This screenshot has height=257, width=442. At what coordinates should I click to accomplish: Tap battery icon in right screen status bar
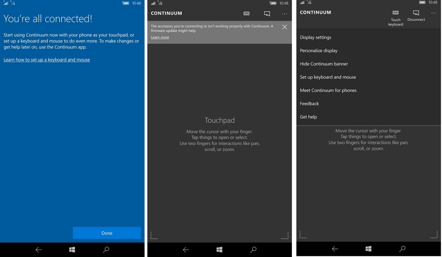coord(422,2)
